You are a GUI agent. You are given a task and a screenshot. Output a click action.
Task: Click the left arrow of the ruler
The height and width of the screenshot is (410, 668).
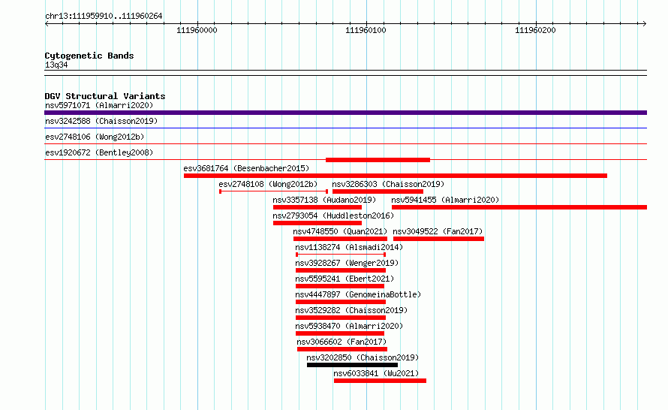(47, 24)
